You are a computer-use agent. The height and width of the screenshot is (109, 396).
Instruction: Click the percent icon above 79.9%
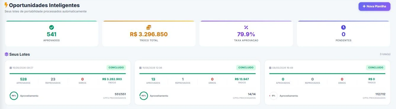point(246,27)
